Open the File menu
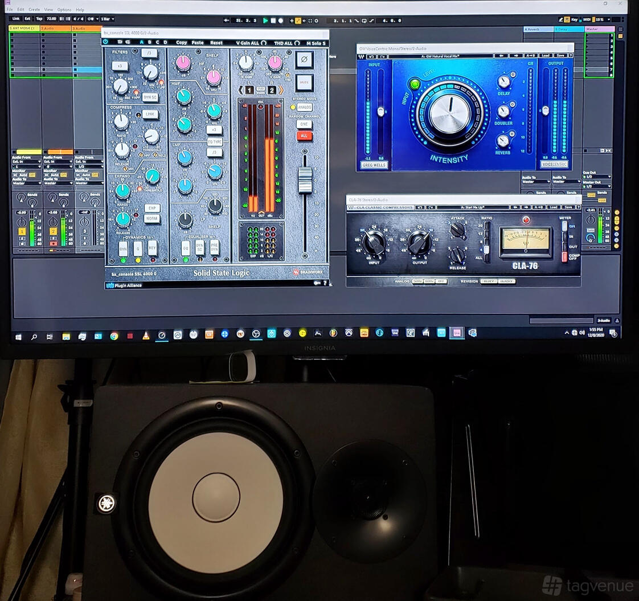The height and width of the screenshot is (601, 639). 9,9
